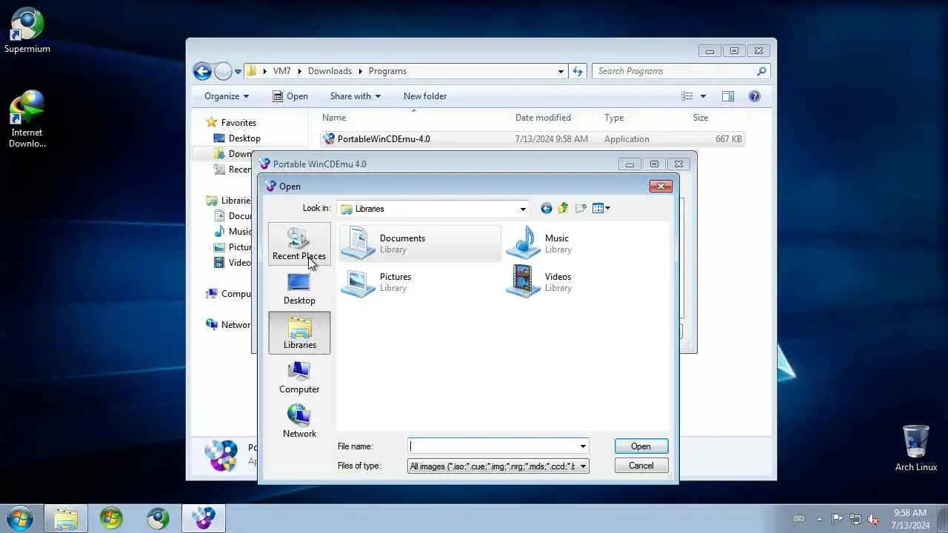Click New folder in Explorer's toolbar
The height and width of the screenshot is (533, 948).
pos(425,96)
